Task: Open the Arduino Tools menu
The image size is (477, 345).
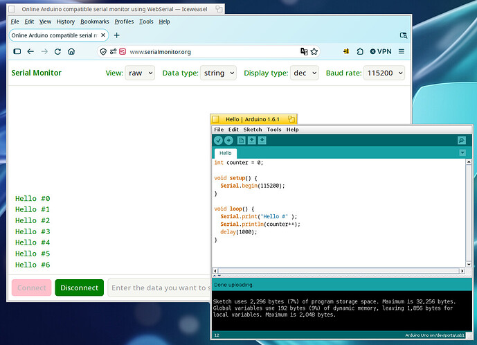Action: coord(274,130)
